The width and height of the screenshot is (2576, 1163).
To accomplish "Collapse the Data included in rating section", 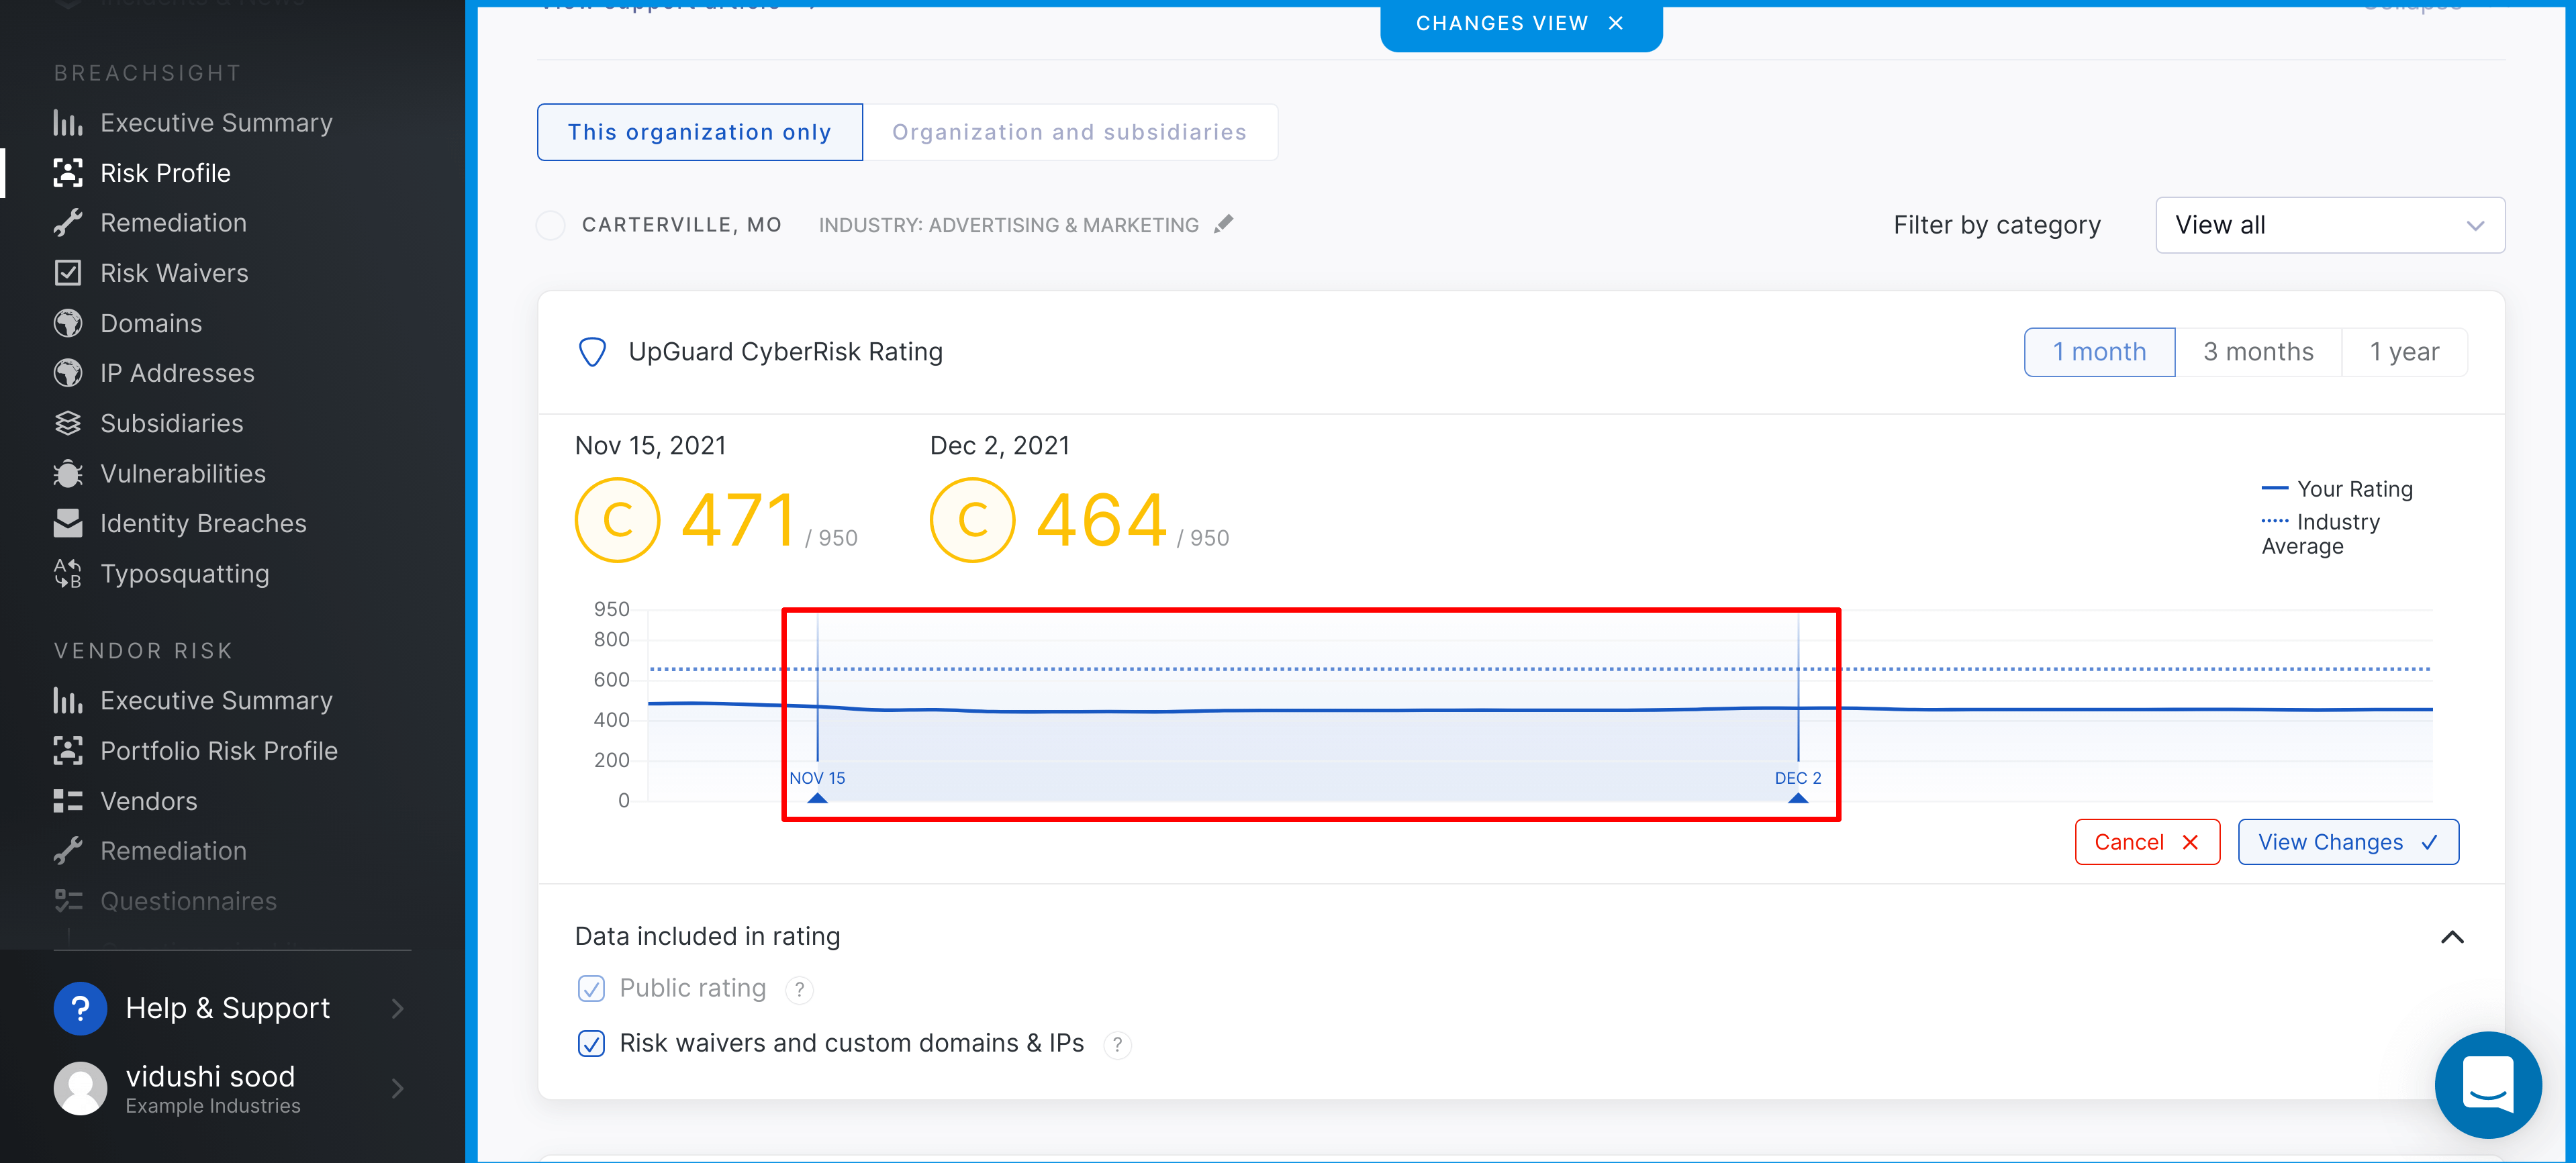I will [2451, 937].
